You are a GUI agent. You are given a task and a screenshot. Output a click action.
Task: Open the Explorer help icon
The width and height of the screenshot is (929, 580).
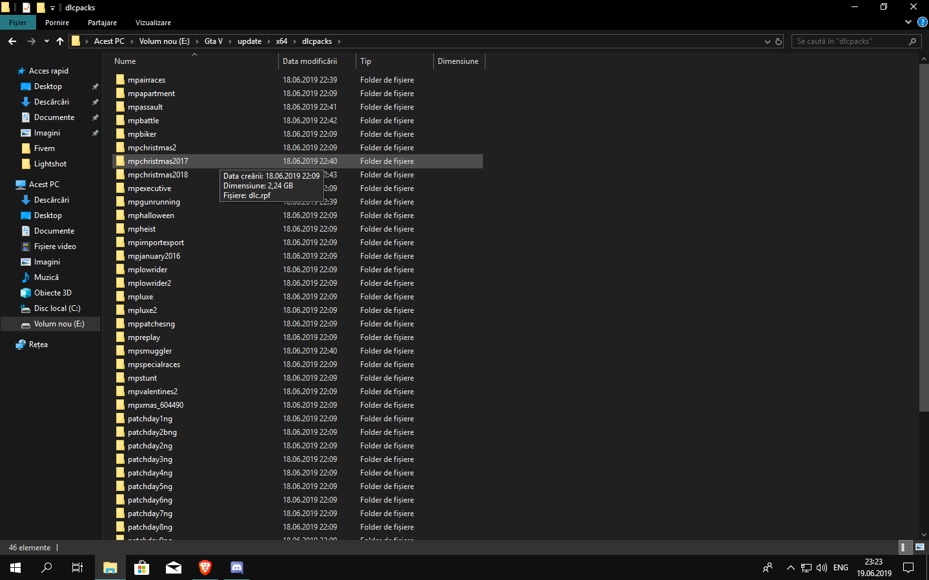(x=922, y=22)
